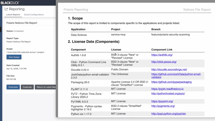215x121 pixels.
Task: Open the pyyaml.org link
Action: click(162, 101)
